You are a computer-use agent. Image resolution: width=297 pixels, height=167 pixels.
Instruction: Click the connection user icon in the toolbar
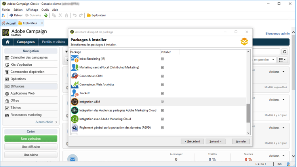[4, 15]
